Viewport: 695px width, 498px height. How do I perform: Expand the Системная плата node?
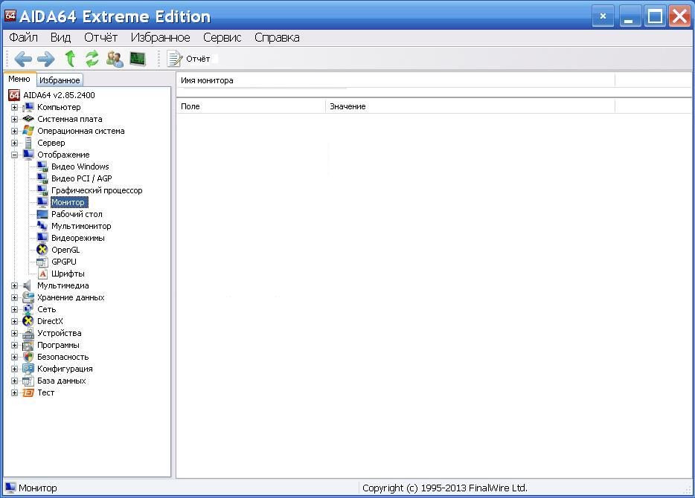click(x=14, y=119)
